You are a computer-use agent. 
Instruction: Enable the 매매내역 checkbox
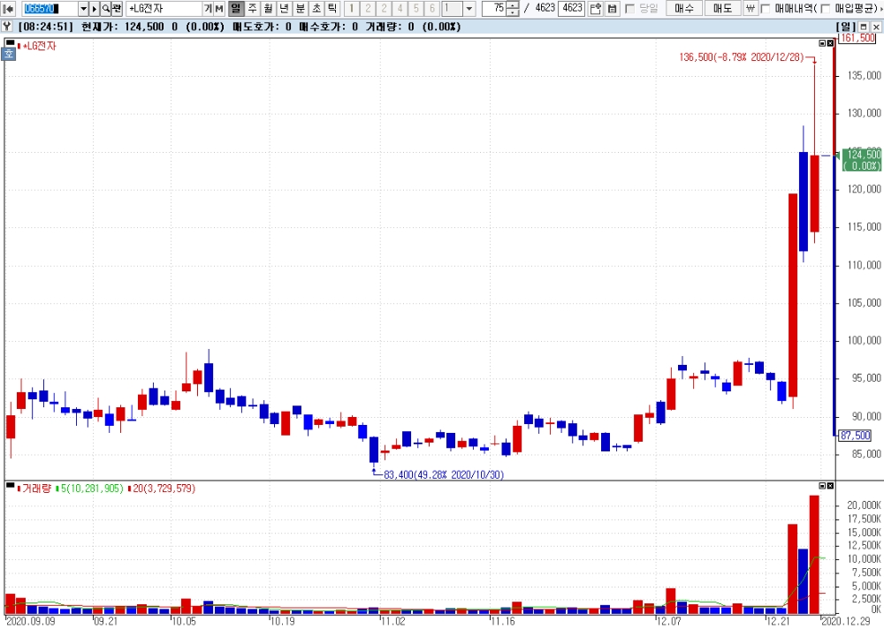click(x=766, y=9)
